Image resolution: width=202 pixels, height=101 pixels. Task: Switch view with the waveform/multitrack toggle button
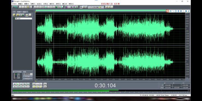15,7
